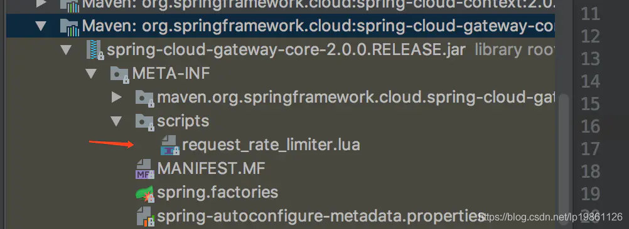The height and width of the screenshot is (229, 629).
Task: Click the spring.factories leaf icon
Action: click(145, 193)
